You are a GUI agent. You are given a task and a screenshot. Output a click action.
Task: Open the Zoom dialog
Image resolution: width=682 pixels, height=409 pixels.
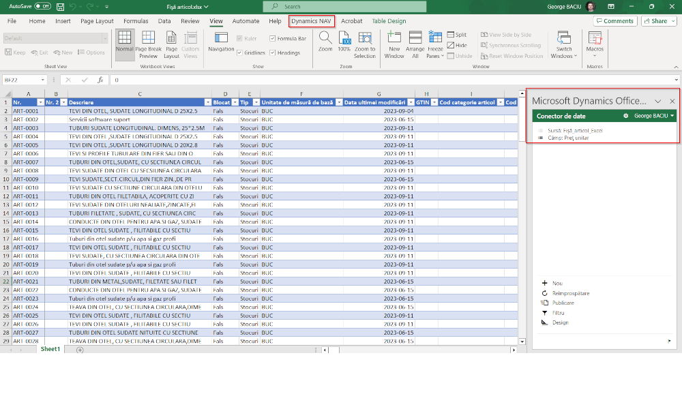pos(325,42)
